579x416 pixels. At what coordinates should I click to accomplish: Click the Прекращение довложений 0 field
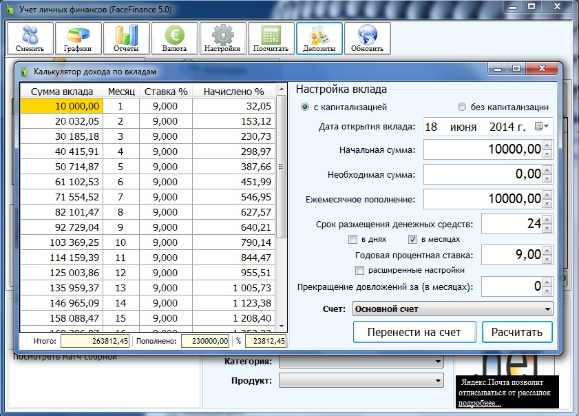[512, 287]
